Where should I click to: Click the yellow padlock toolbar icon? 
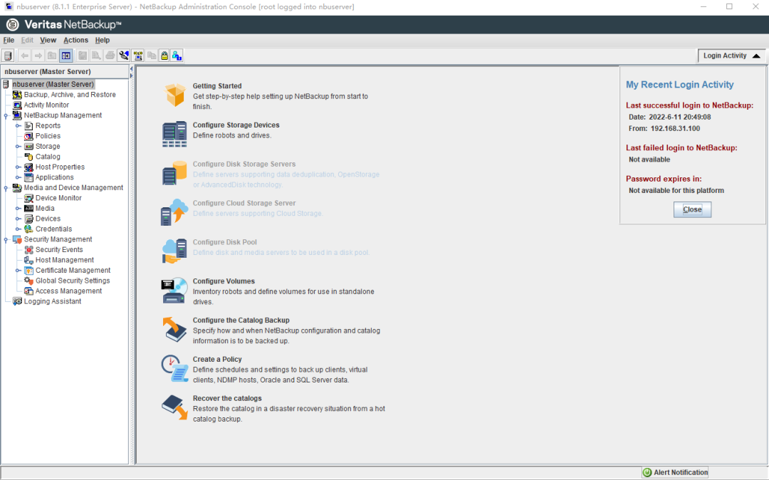click(164, 56)
